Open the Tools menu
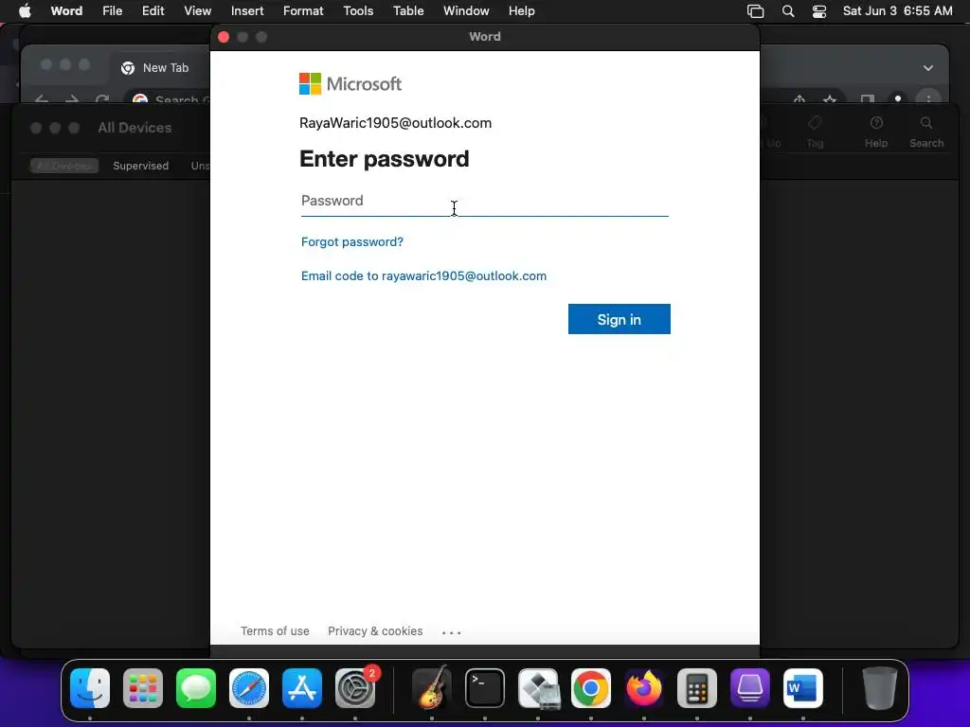The height and width of the screenshot is (727, 970). coord(358,11)
